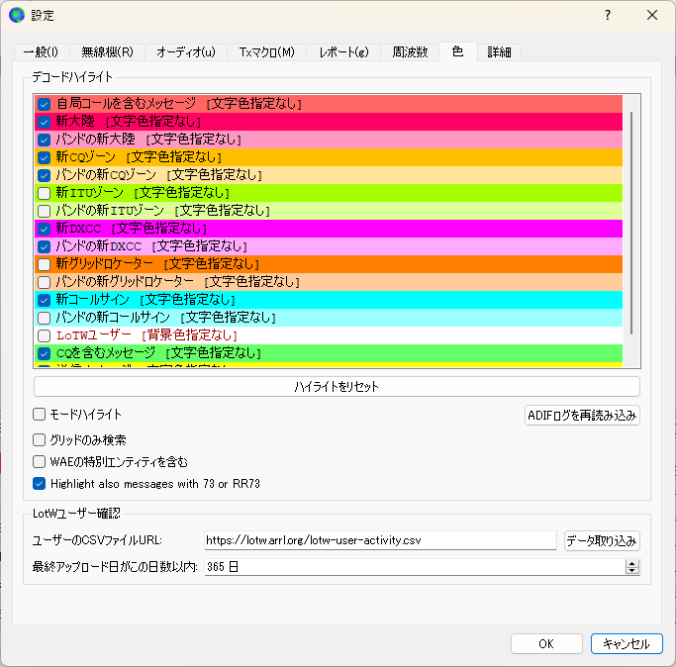The height and width of the screenshot is (667, 676).
Task: Open the 無線機(R) tab
Action: pyautogui.click(x=107, y=52)
